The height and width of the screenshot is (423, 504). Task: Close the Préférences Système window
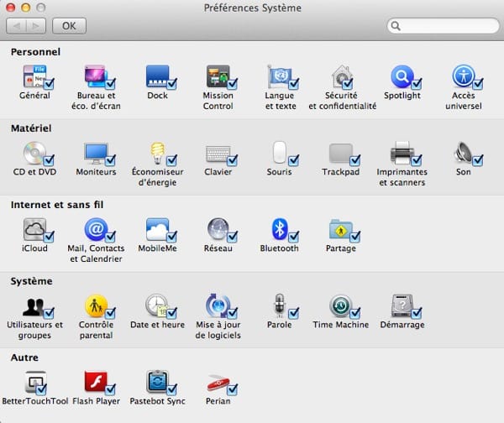click(x=11, y=8)
